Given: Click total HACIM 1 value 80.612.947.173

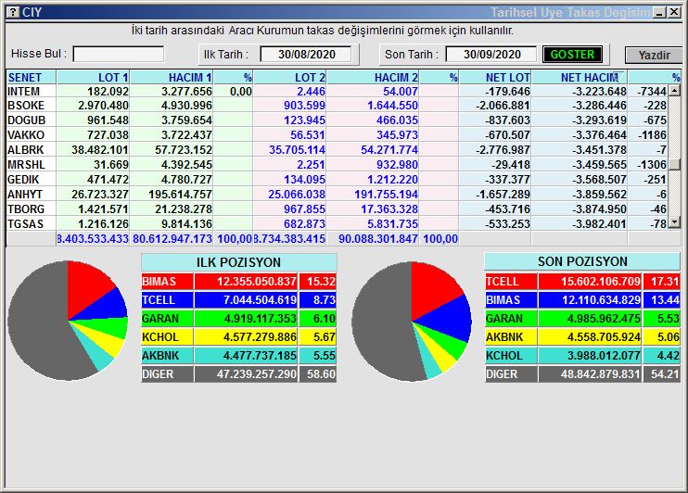Looking at the screenshot, I should [172, 239].
